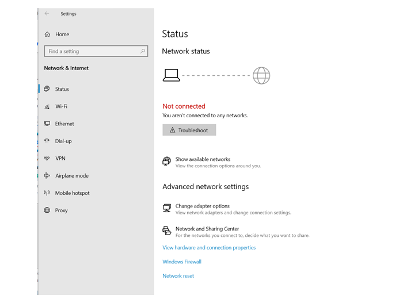The height and width of the screenshot is (307, 403).
Task: Click the Network and Sharing Center icon
Action: 167,231
